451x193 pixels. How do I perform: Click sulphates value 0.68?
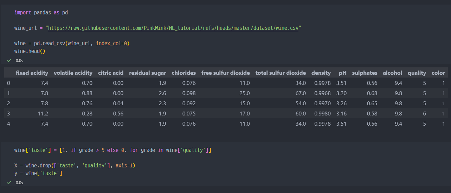click(x=372, y=93)
